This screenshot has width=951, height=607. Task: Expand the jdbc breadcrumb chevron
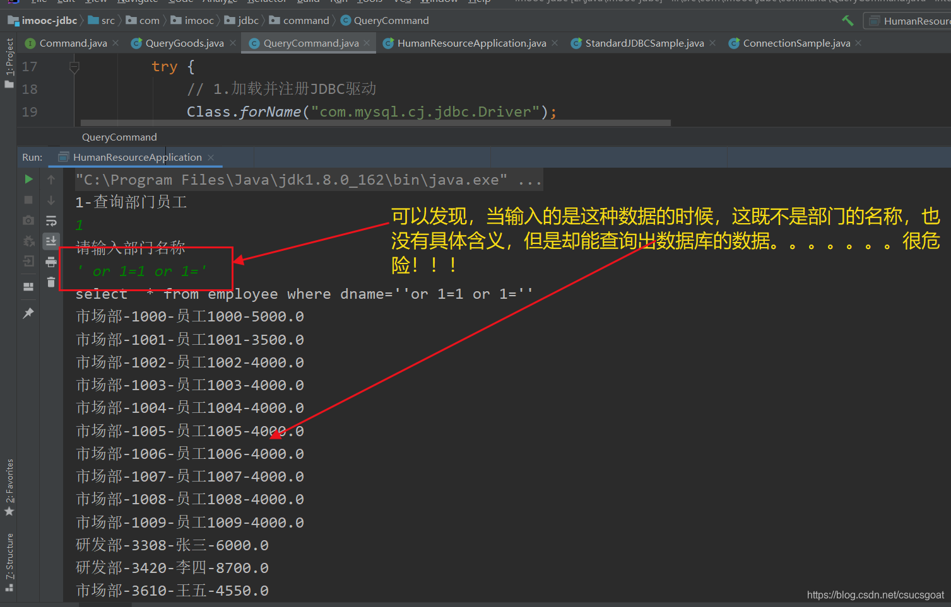(x=263, y=20)
